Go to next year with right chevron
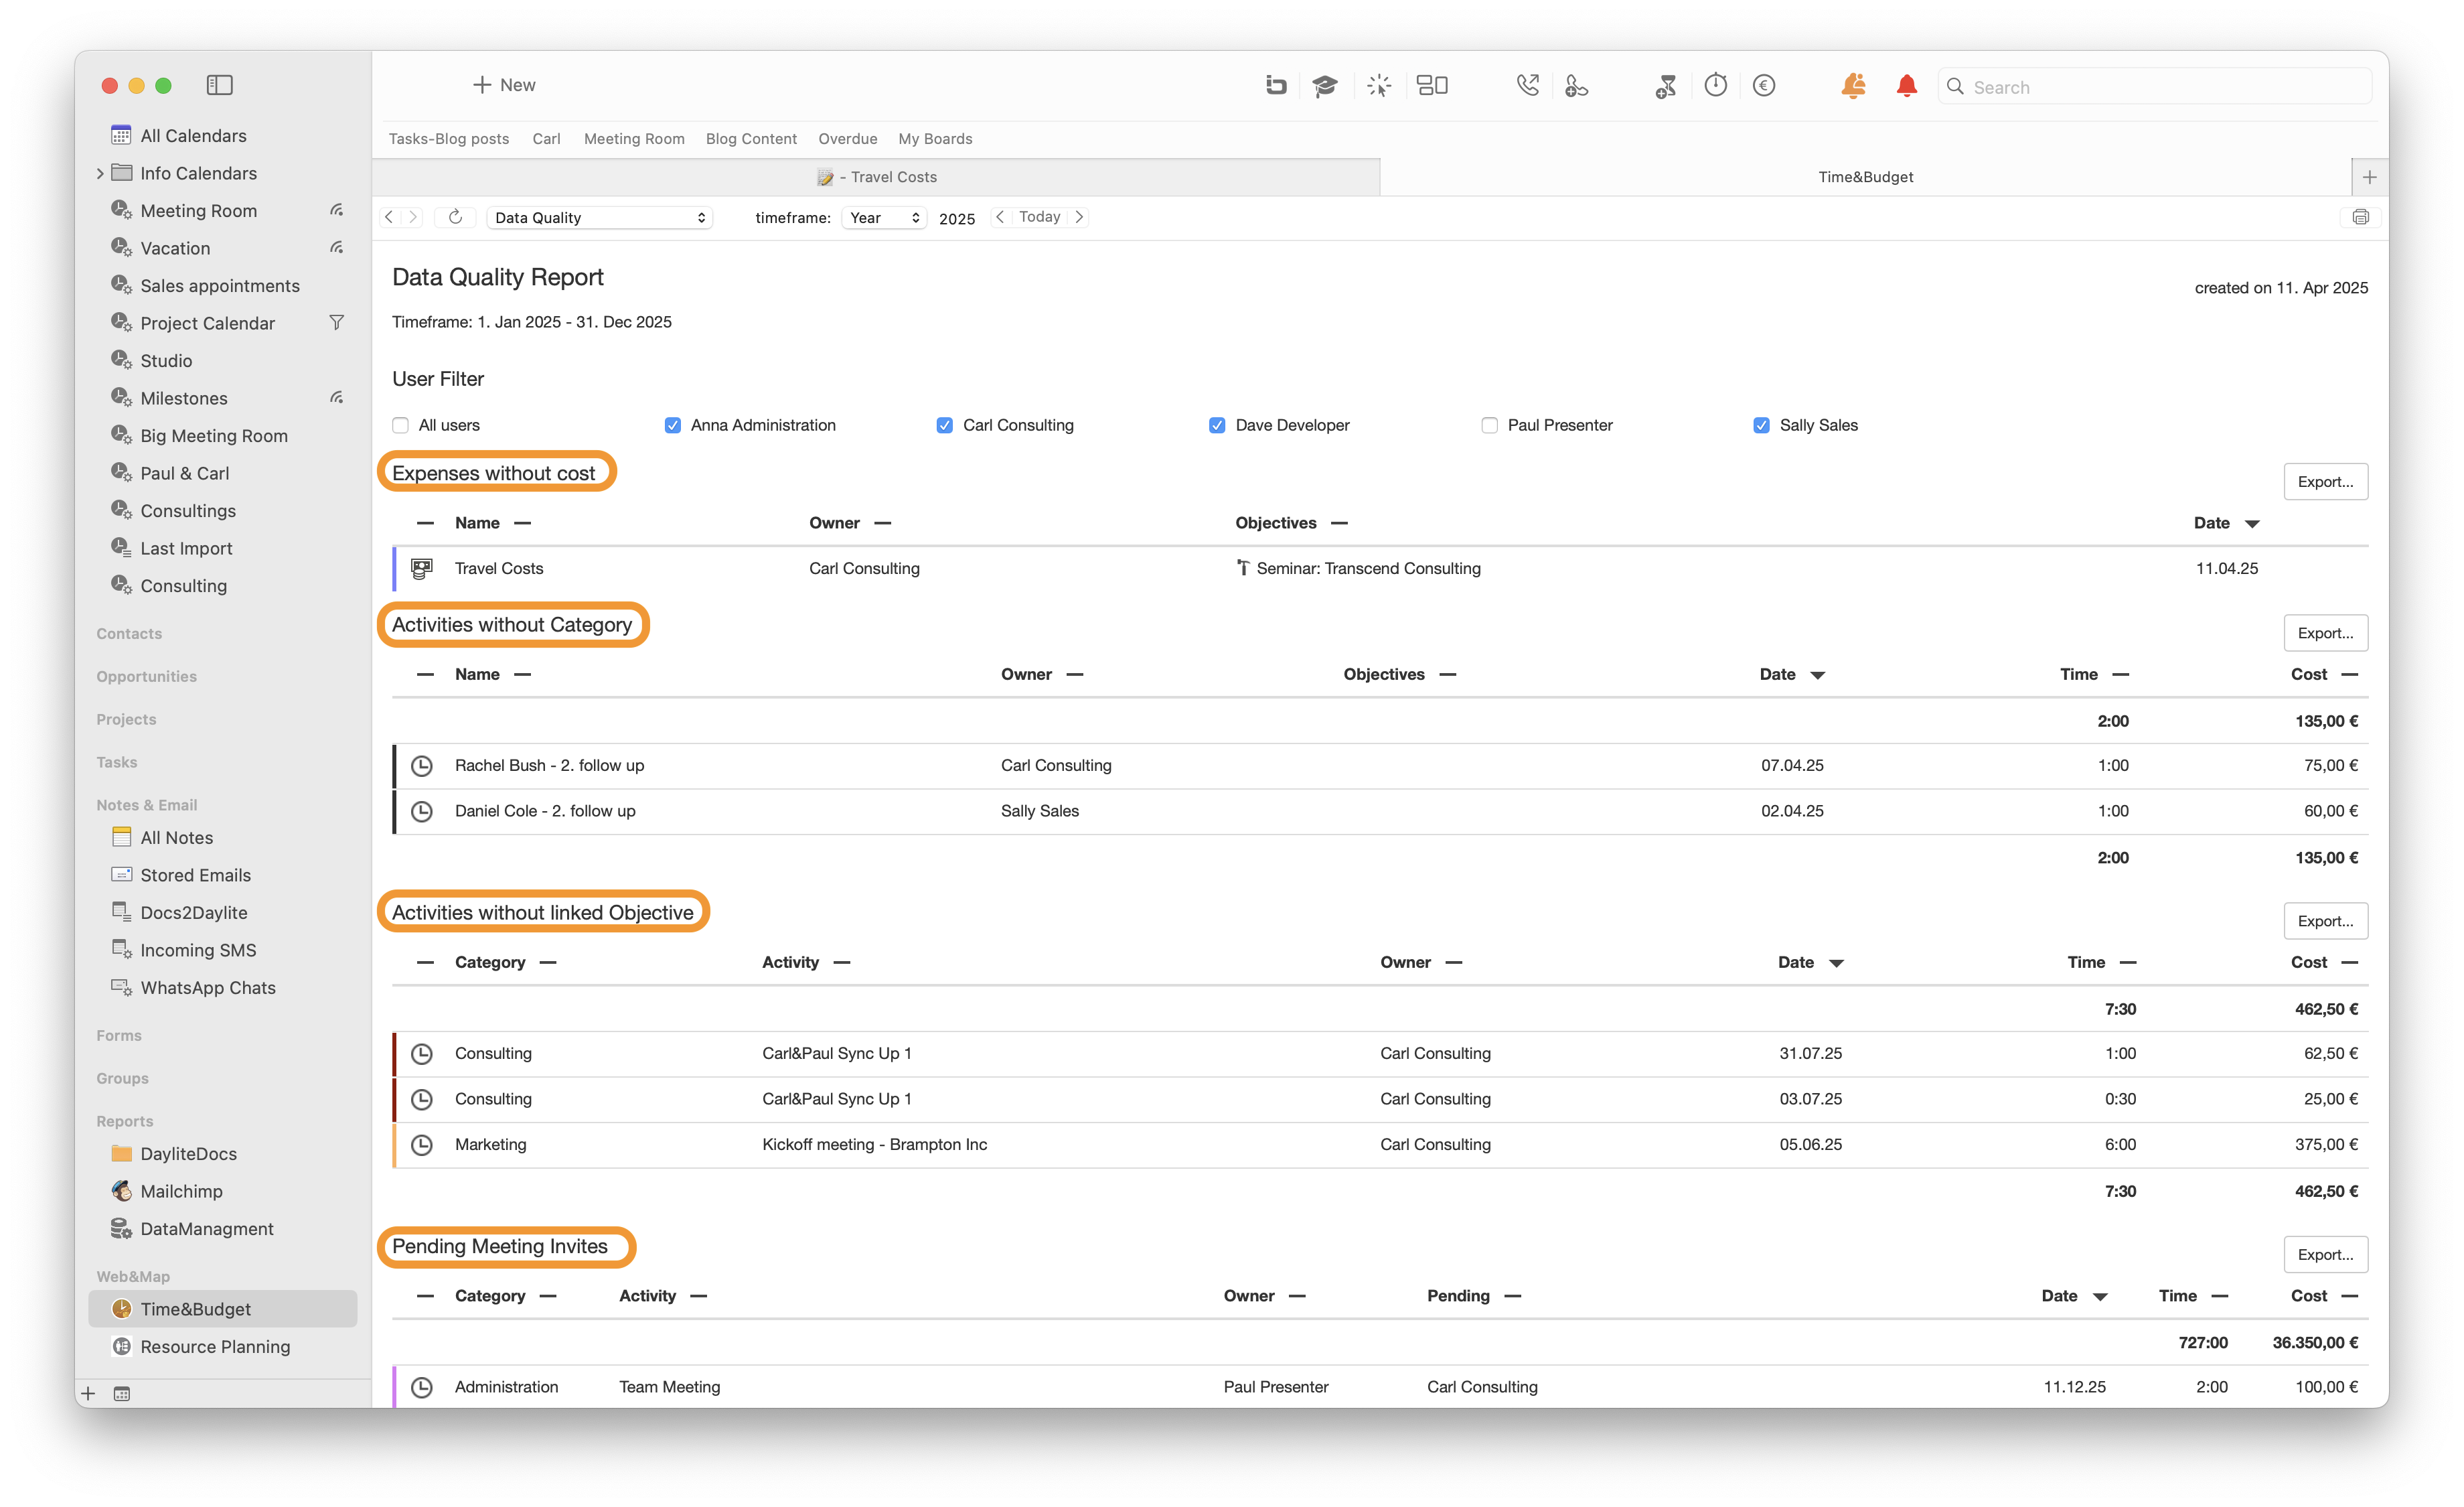The image size is (2464, 1507). (x=1079, y=217)
